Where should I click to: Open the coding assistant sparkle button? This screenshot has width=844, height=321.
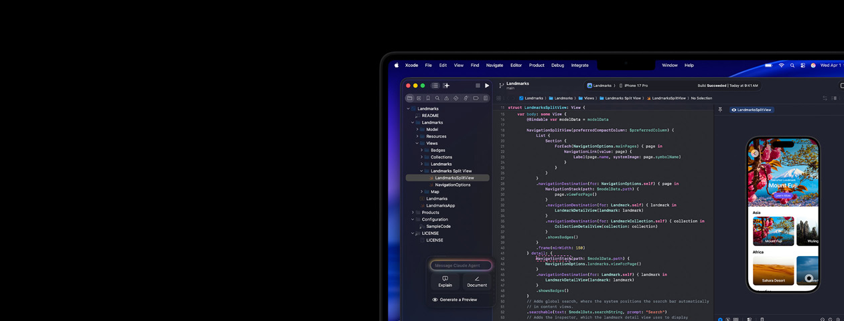(447, 86)
